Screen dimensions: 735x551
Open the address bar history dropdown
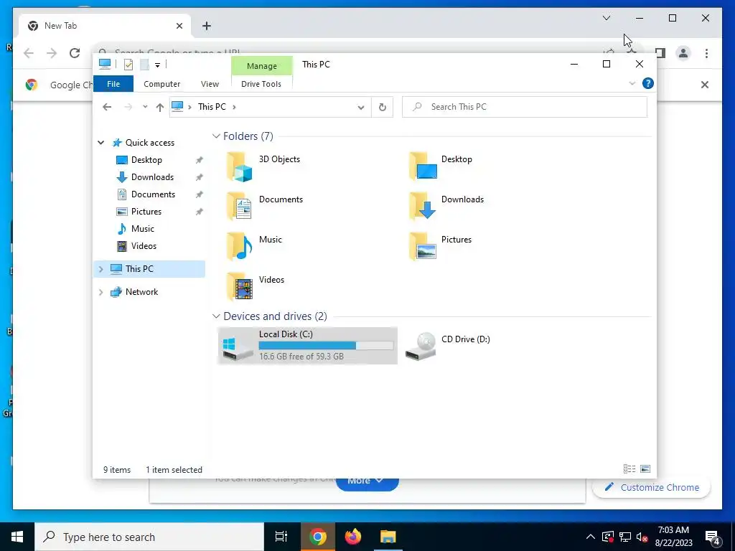pos(361,108)
